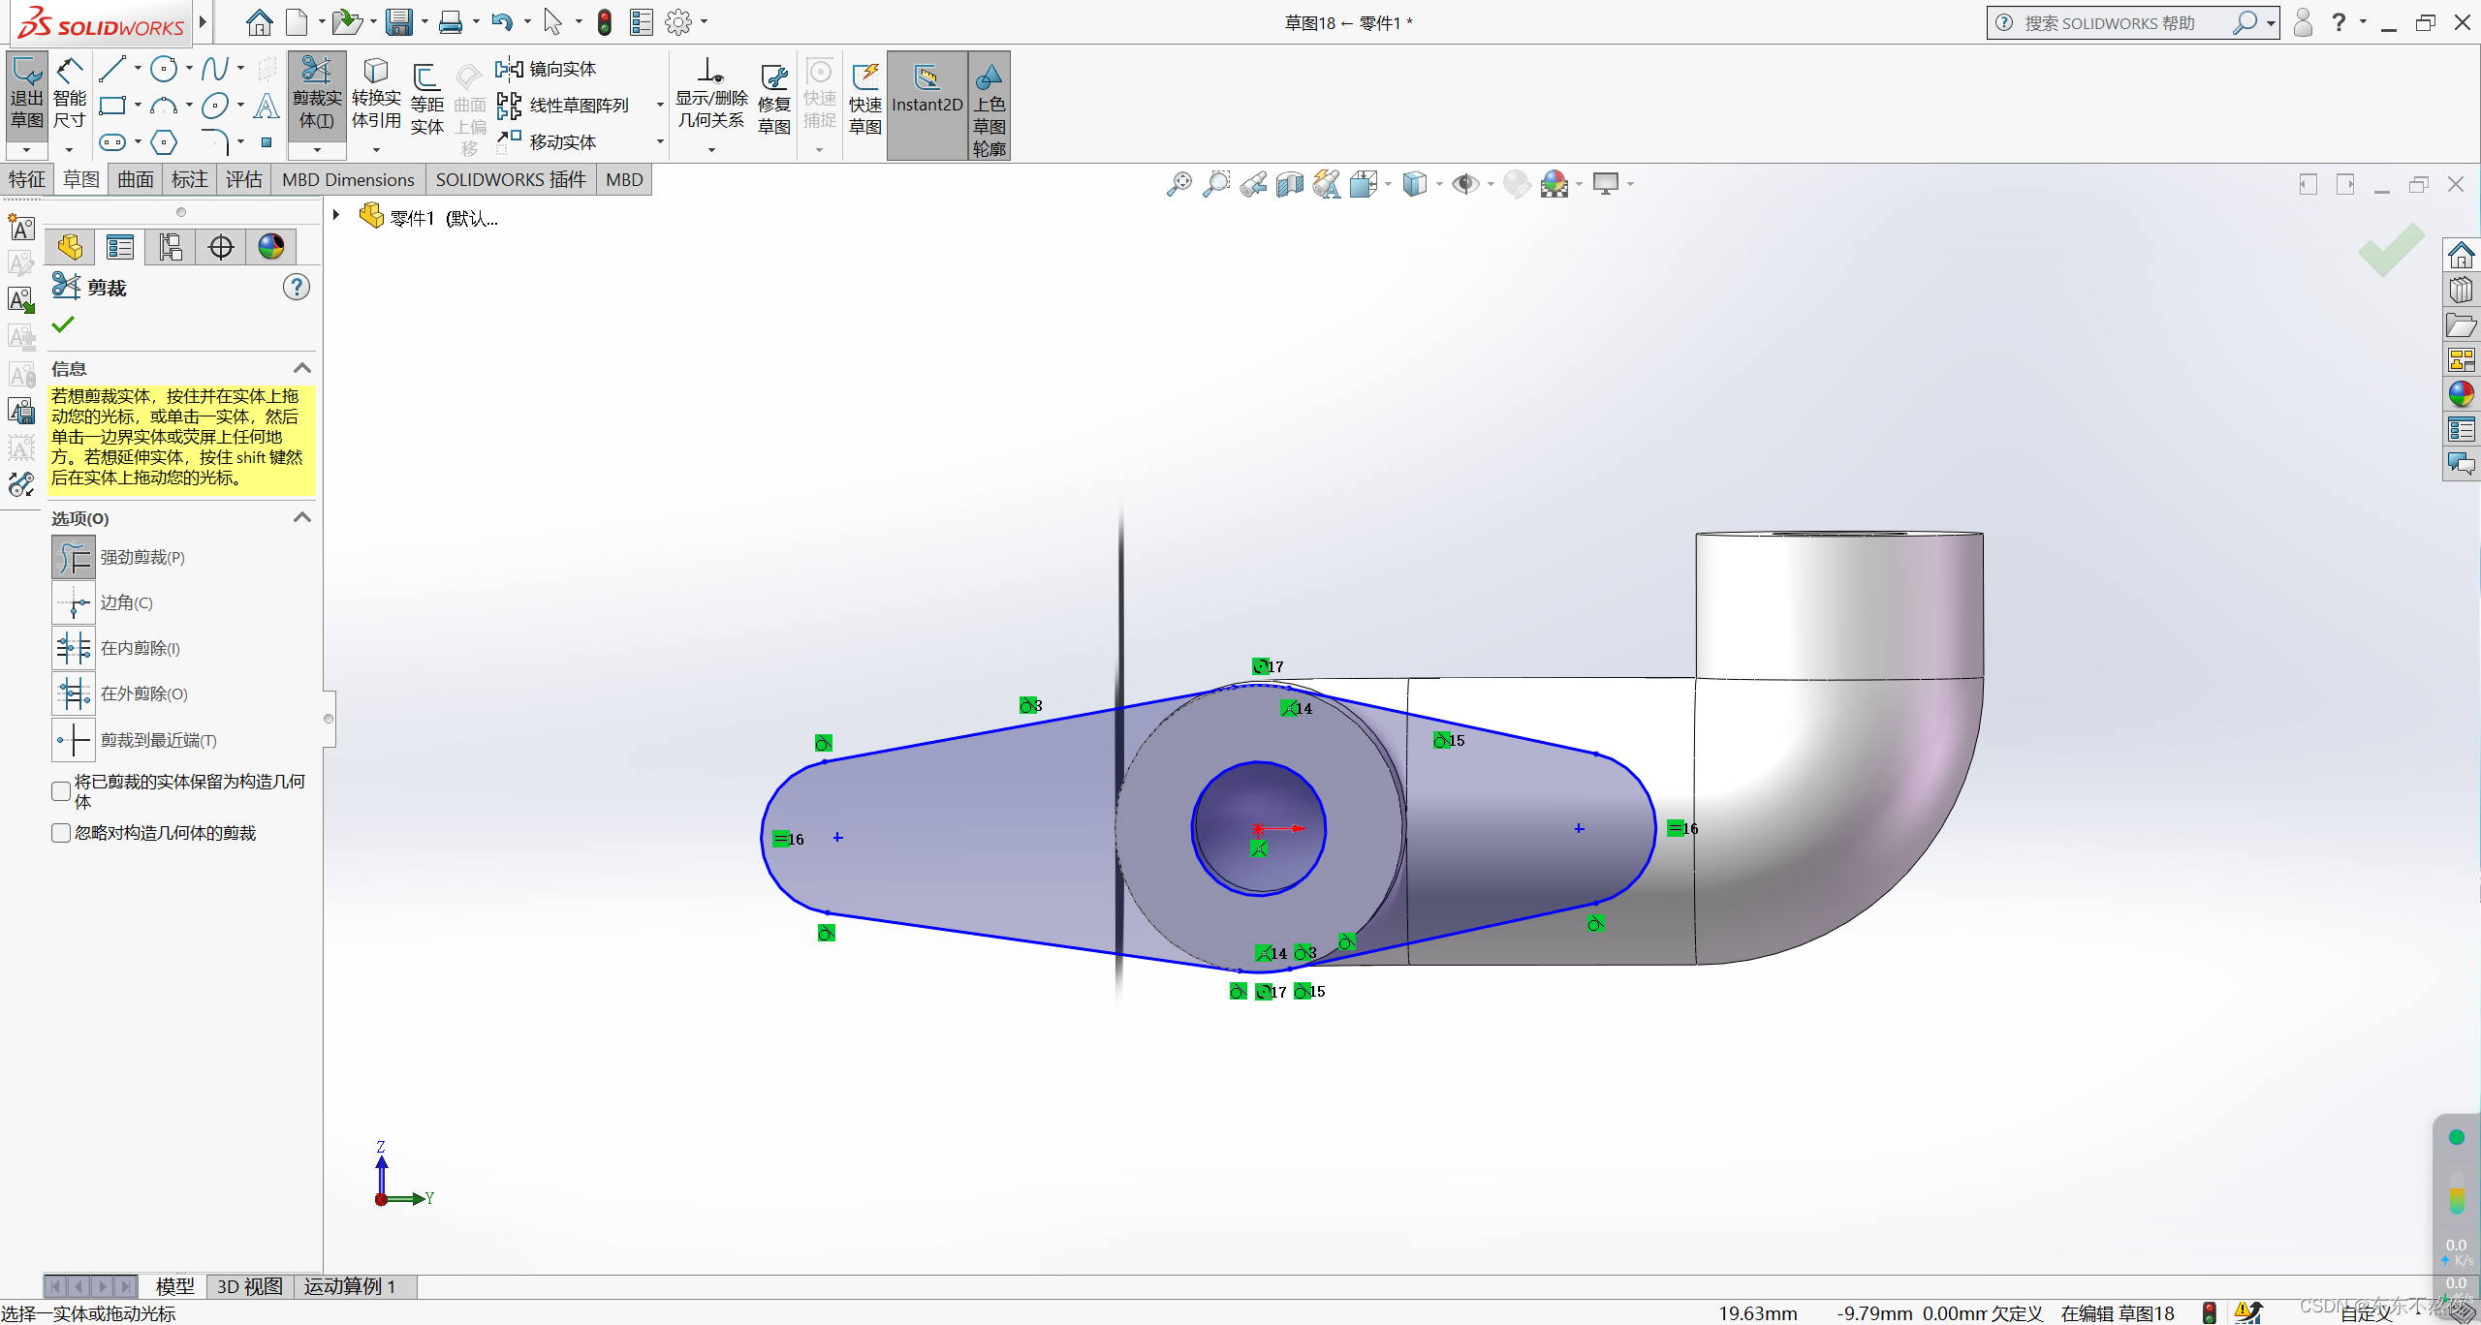Select the Smart Dimension (智能尺寸) tool
The height and width of the screenshot is (1325, 2481).
click(69, 95)
